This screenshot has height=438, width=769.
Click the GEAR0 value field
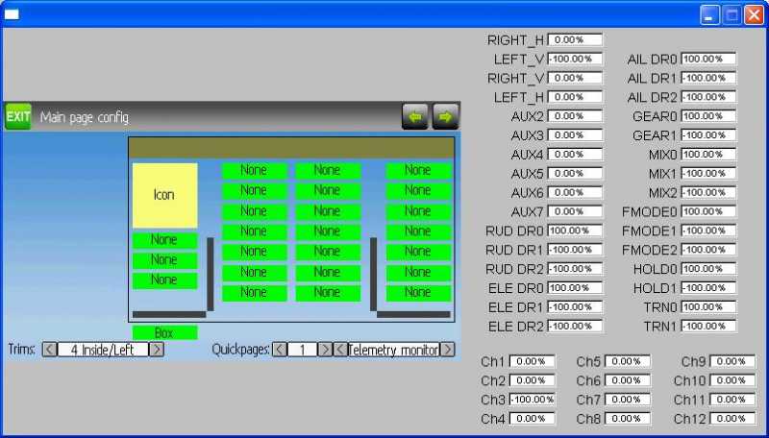(708, 116)
